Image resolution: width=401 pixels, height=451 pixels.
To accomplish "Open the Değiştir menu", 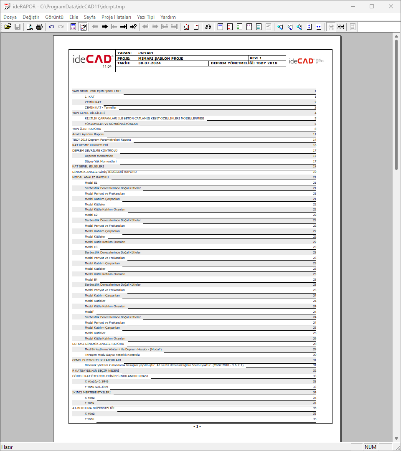I will click(31, 17).
